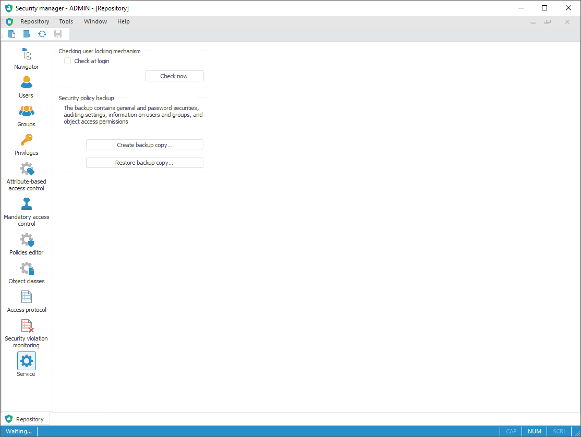Open Mandatory access control
581x437 pixels.
pos(26,212)
